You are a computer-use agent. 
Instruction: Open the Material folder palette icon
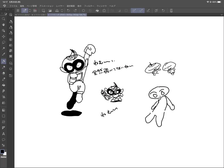pos(11,75)
